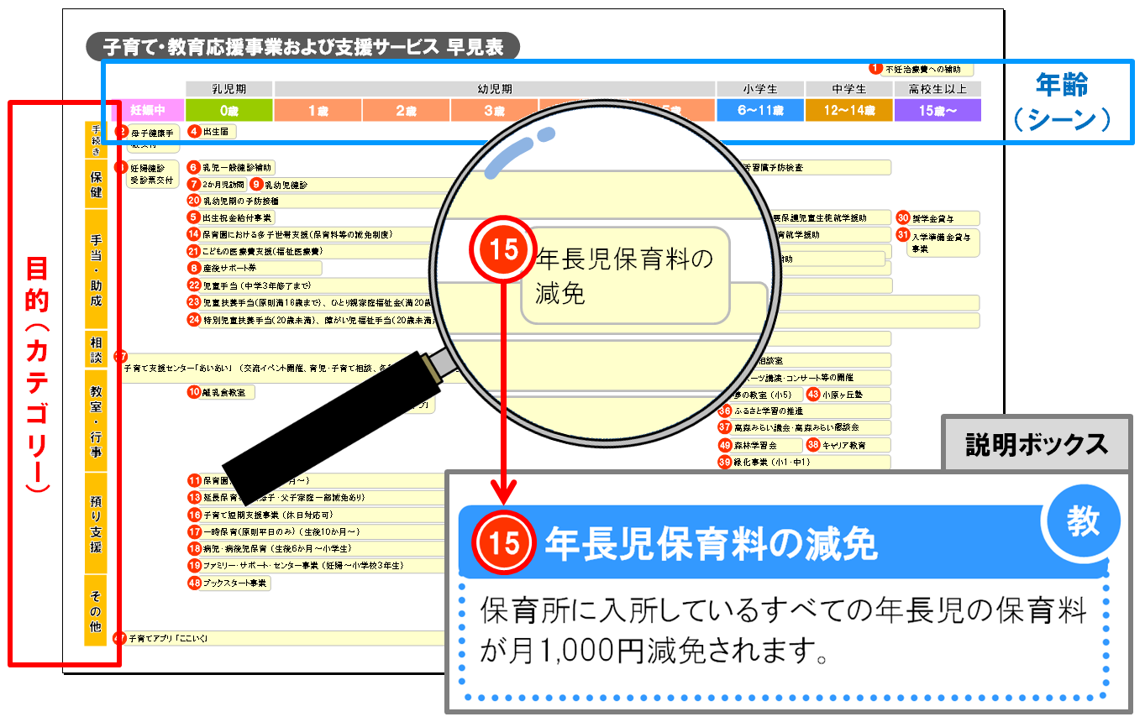Open item 4 出生届

click(x=212, y=131)
